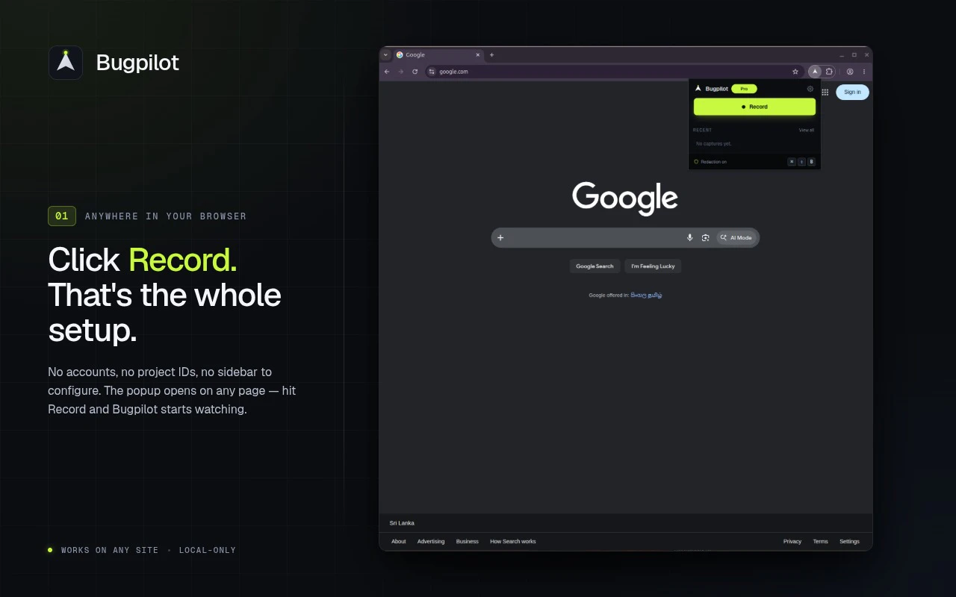Screen dimensions: 956x597
Task: Select the Google browser tab
Action: (x=438, y=54)
